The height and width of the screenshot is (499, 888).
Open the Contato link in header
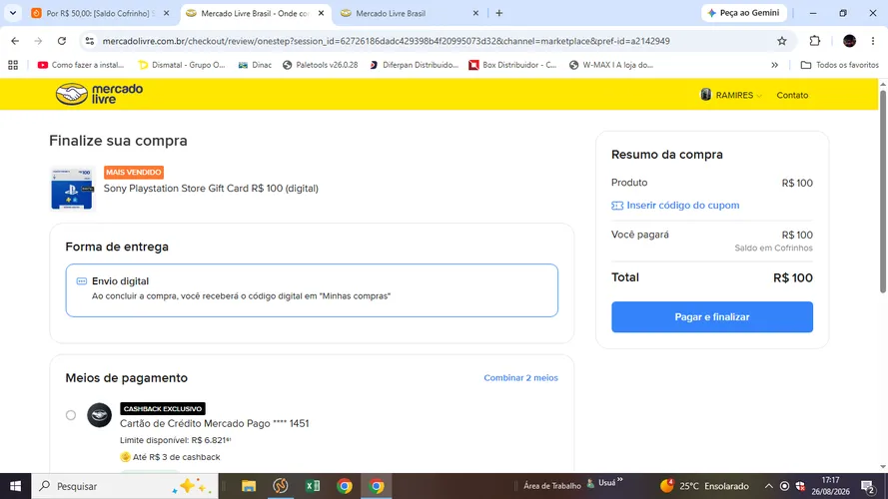pyautogui.click(x=792, y=95)
